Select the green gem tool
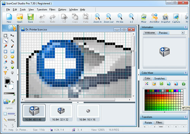 (12, 67)
